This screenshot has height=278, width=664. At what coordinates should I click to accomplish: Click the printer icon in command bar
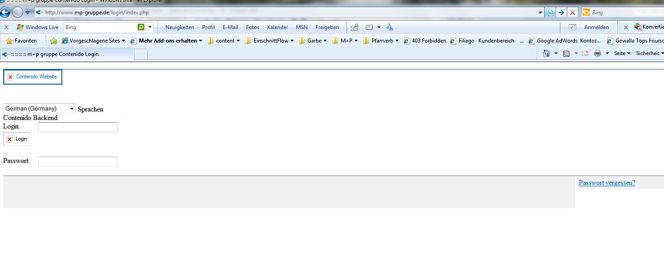[x=597, y=53]
